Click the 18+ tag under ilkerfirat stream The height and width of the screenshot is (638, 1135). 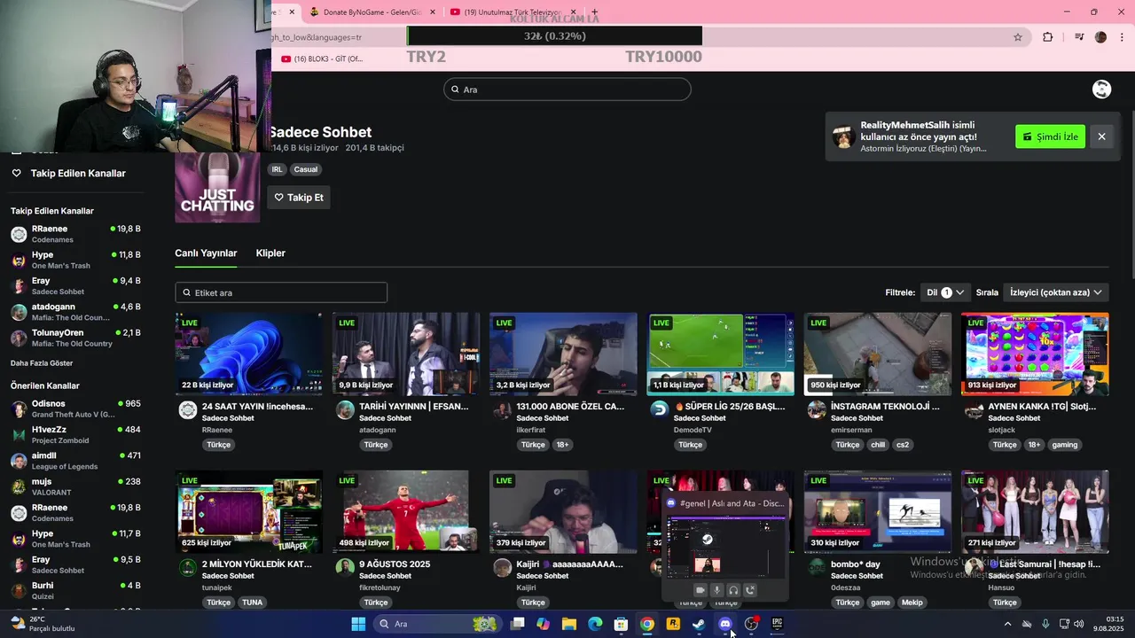(562, 445)
